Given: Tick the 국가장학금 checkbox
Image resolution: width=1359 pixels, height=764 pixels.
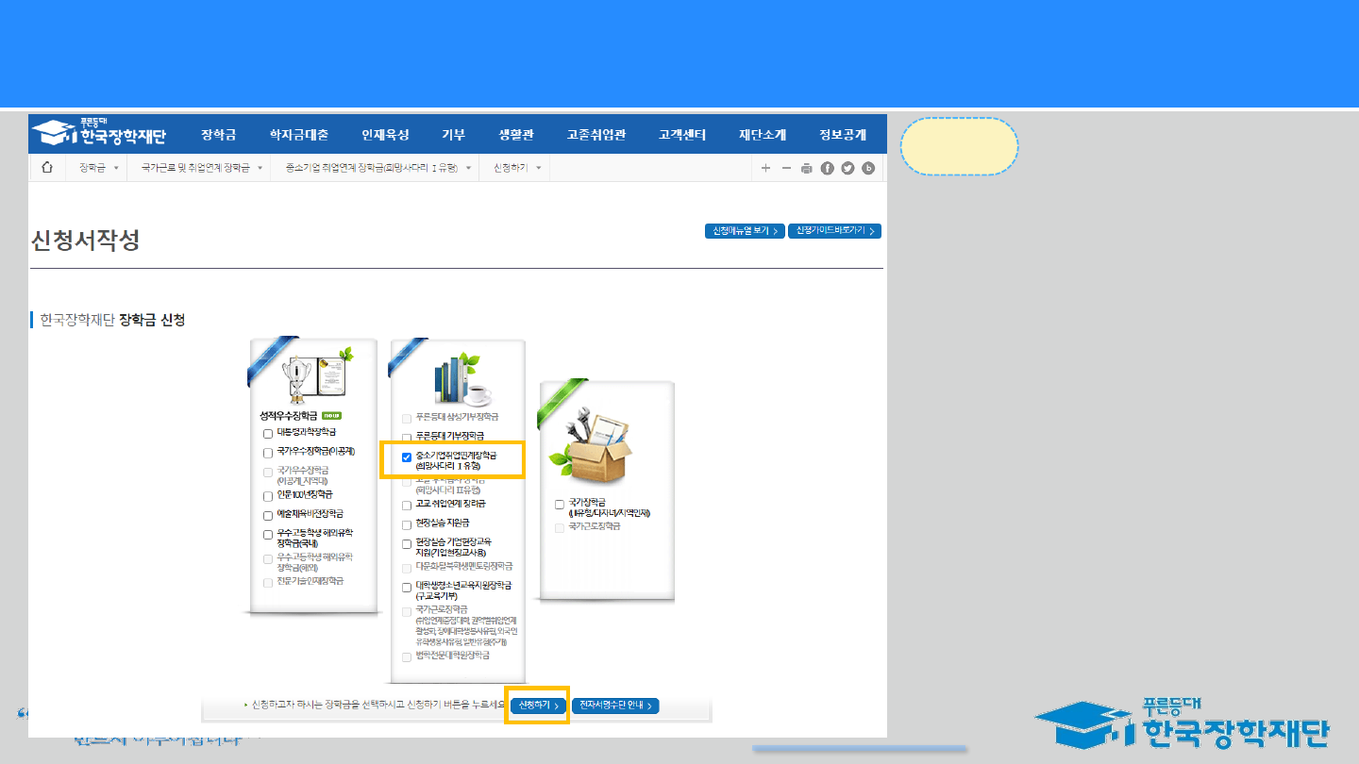Looking at the screenshot, I should pyautogui.click(x=560, y=505).
